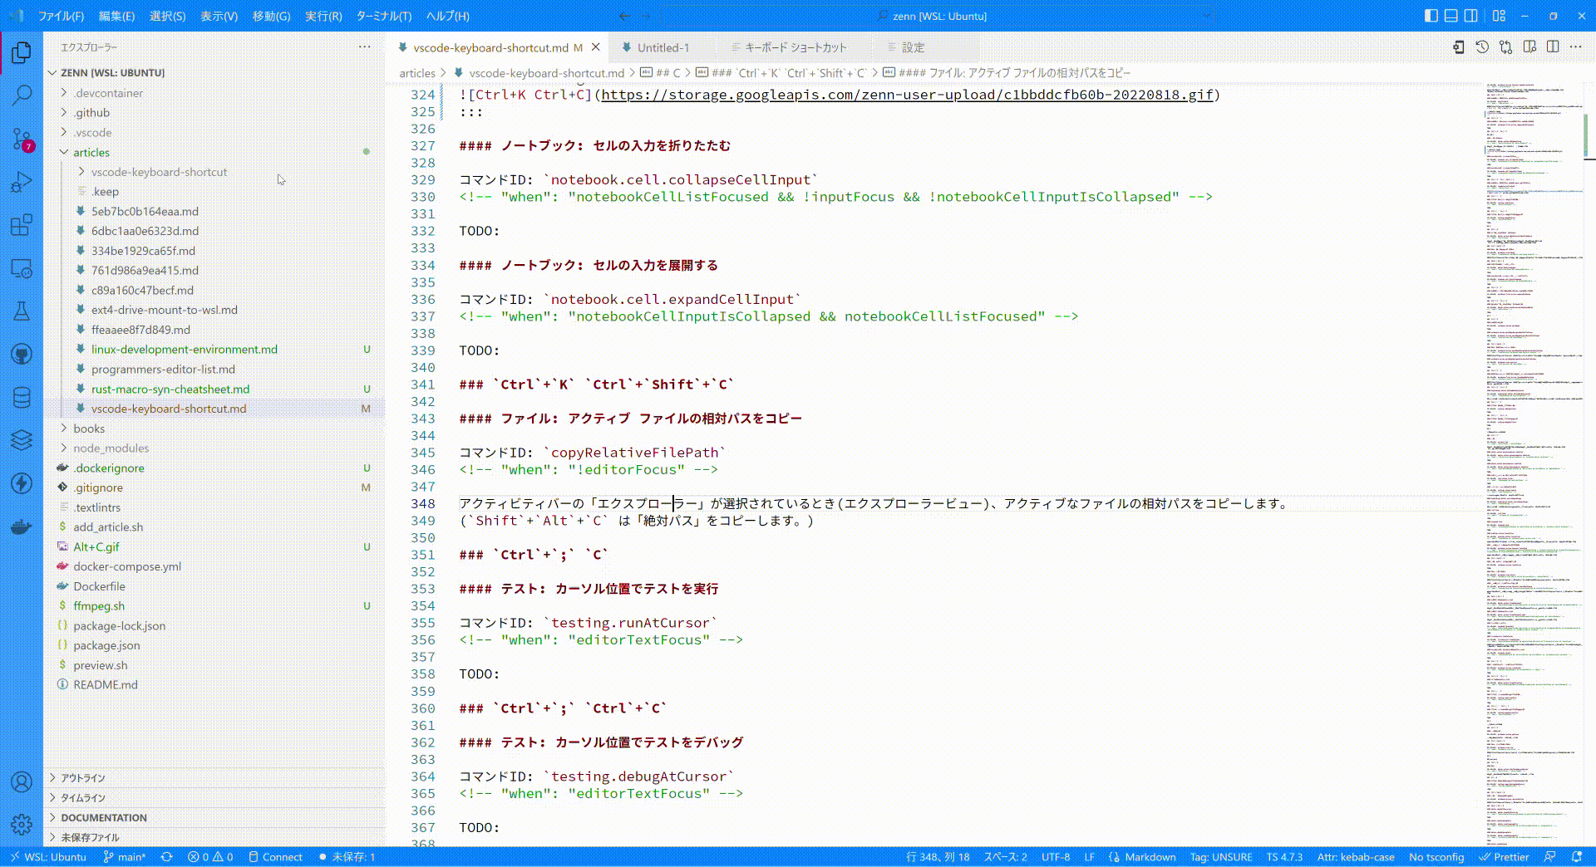
Task: Open the GitHub view in activity bar
Action: pyautogui.click(x=22, y=355)
